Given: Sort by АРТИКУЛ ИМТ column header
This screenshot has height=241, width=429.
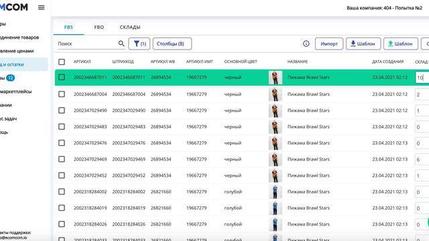Looking at the screenshot, I should [200, 62].
